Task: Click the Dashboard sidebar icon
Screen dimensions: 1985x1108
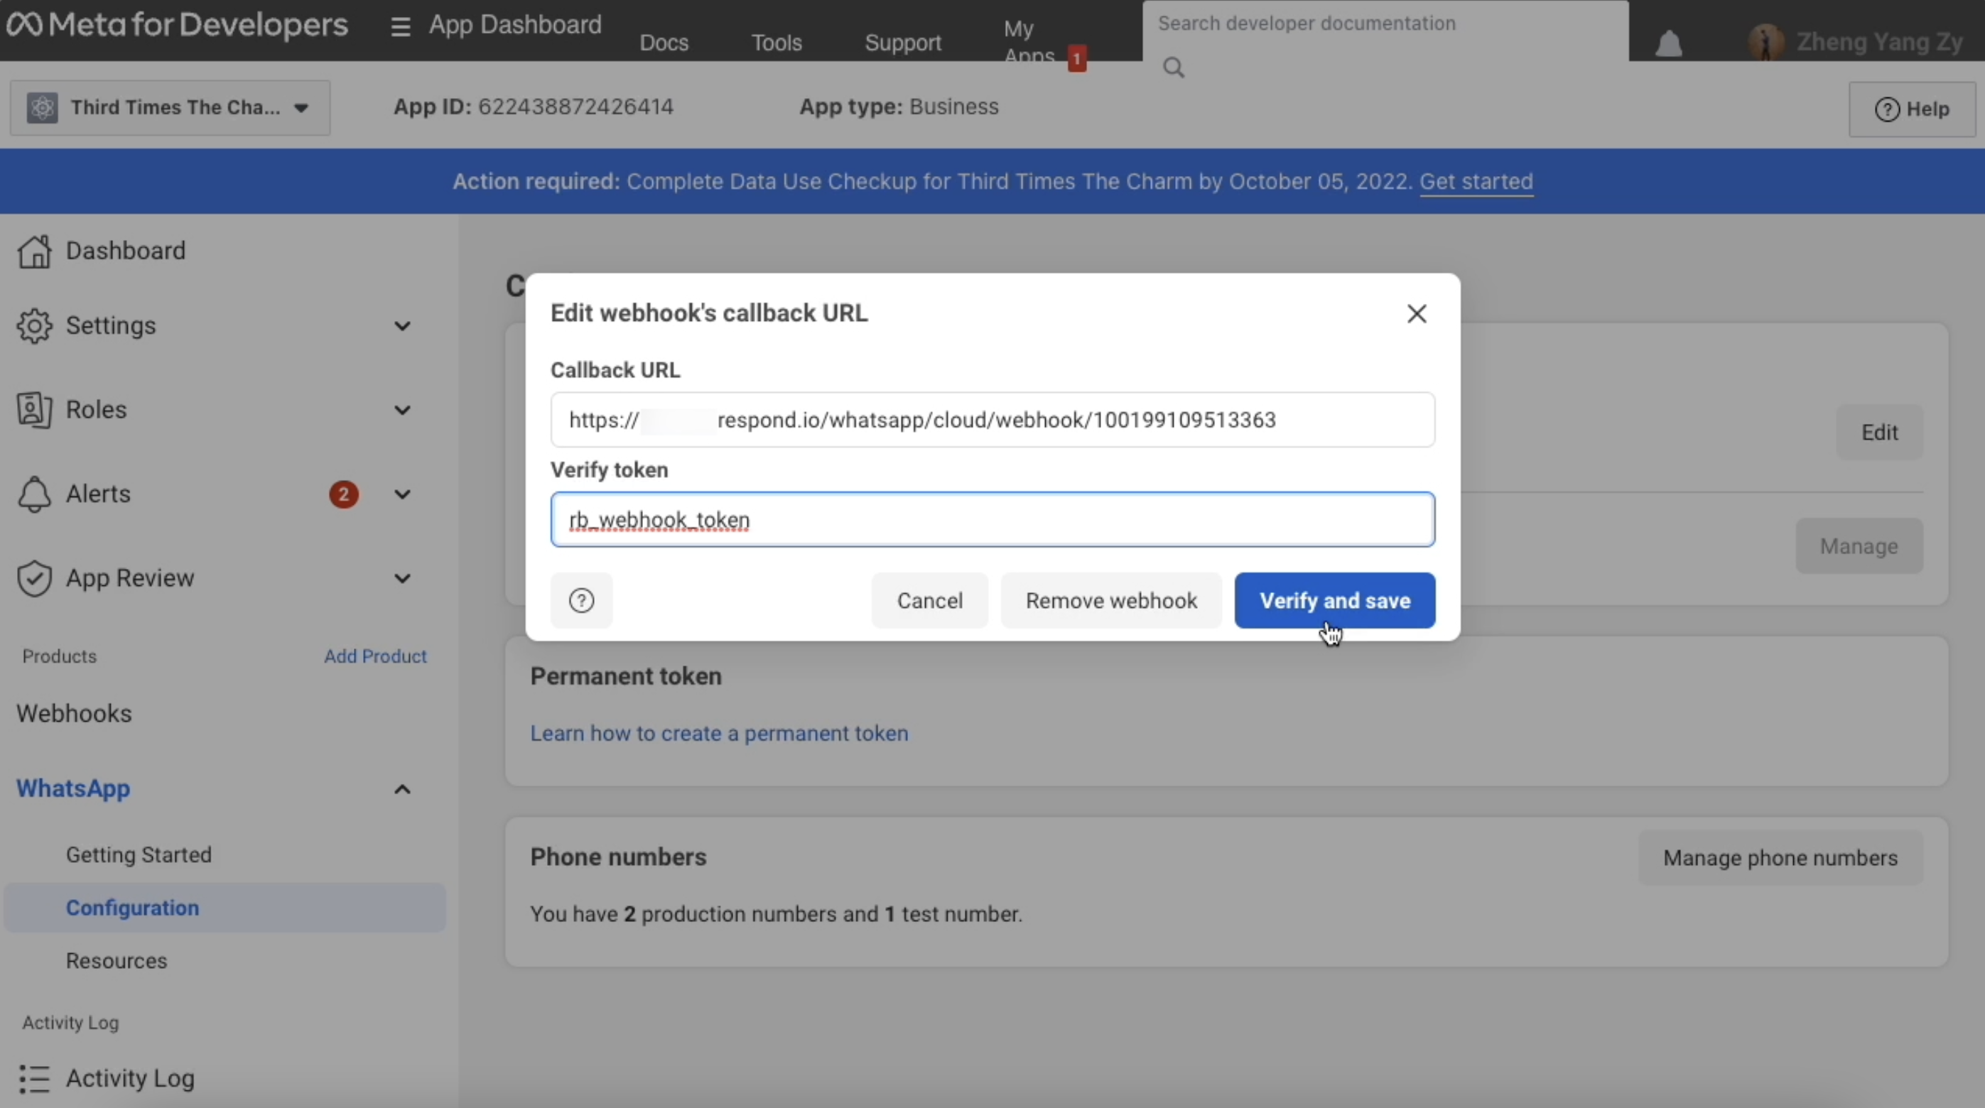Action: point(33,251)
